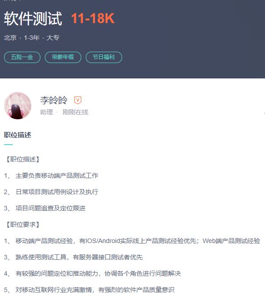
Task: Click the 北京 location text
Action: click(x=10, y=38)
